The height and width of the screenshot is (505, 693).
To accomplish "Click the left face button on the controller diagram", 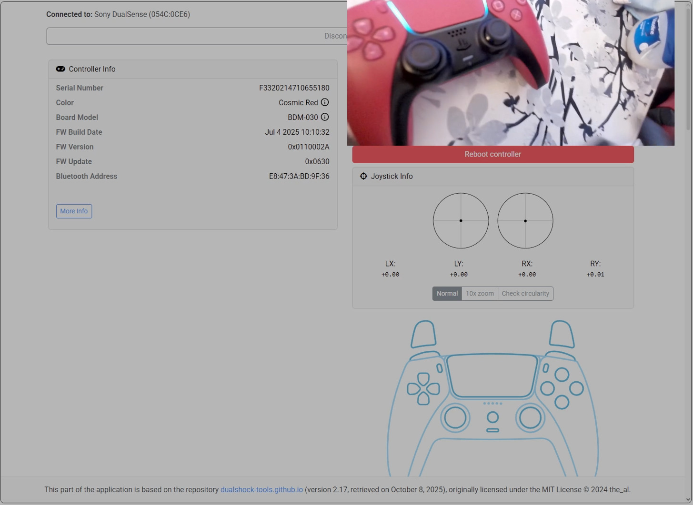I will [548, 388].
